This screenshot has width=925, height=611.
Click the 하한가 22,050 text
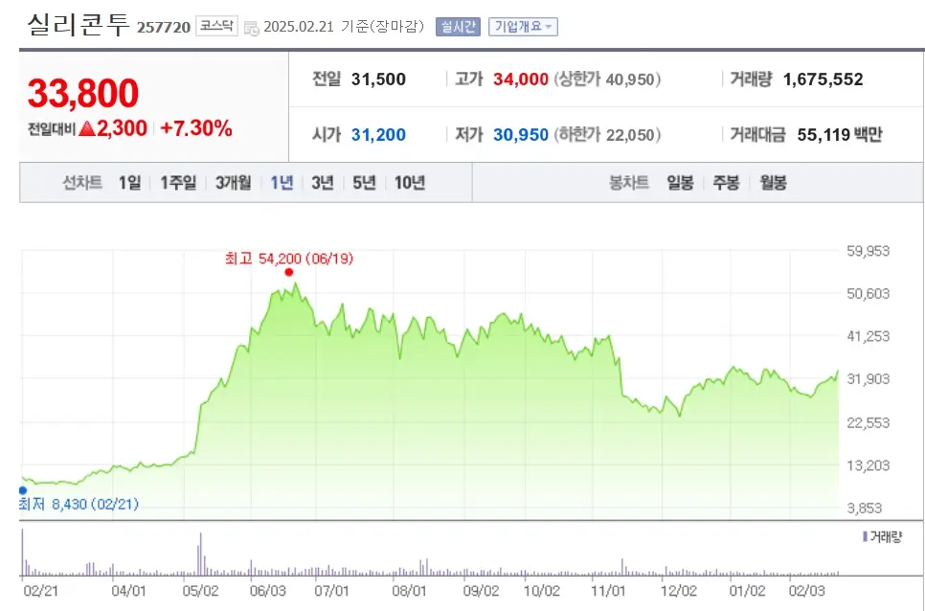pyautogui.click(x=607, y=135)
